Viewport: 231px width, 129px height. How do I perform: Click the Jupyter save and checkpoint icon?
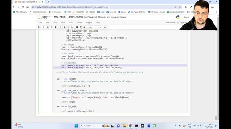pos(39,27)
